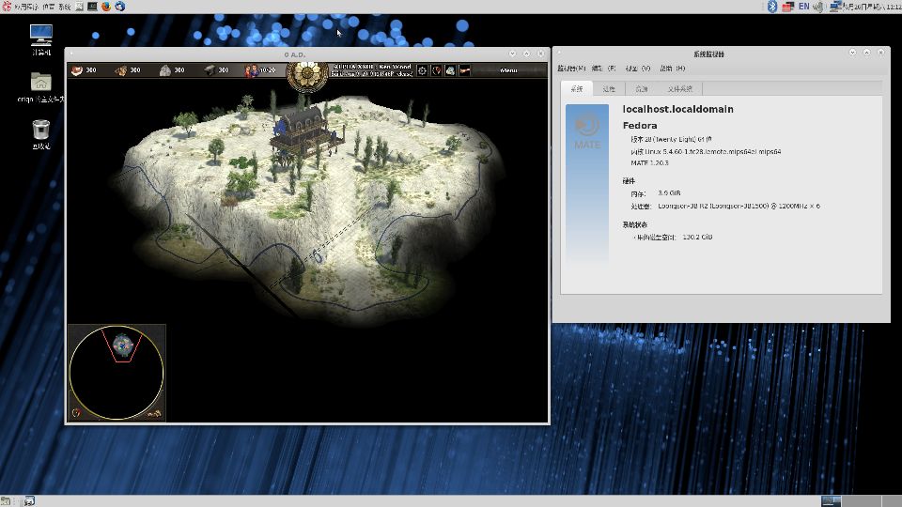The image size is (902, 507).
Task: Switch to the Resources tab in System Monitor
Action: pyautogui.click(x=642, y=88)
